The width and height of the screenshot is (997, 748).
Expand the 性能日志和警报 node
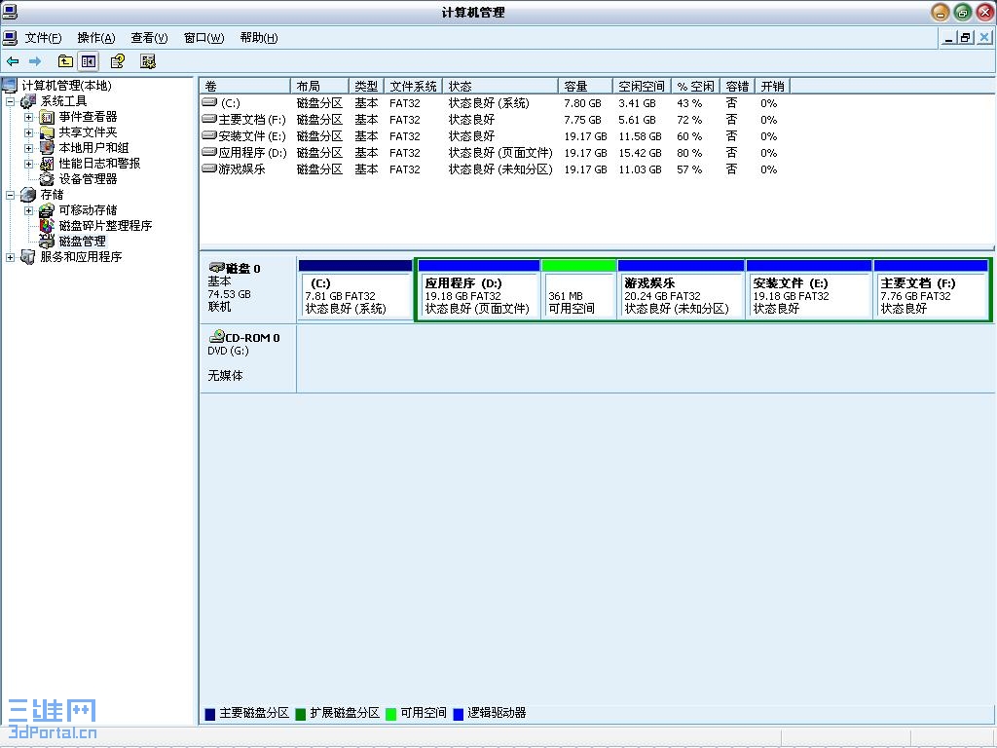28,164
